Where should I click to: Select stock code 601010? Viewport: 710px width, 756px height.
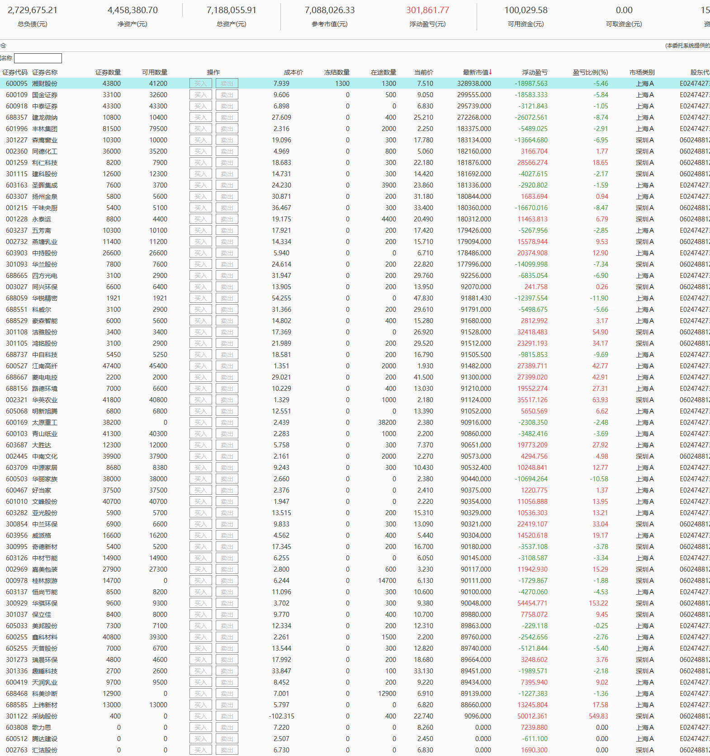pyautogui.click(x=17, y=502)
